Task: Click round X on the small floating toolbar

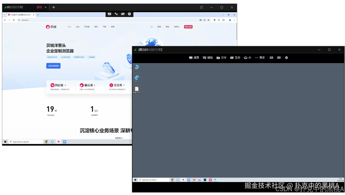Action: [x=129, y=14]
